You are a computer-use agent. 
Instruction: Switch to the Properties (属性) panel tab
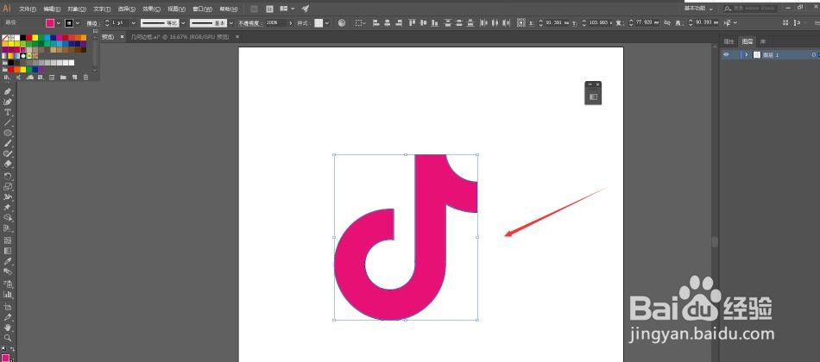(729, 41)
